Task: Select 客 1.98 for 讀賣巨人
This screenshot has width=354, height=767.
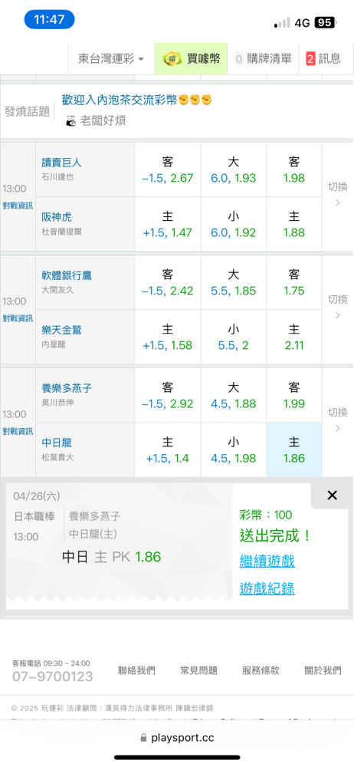Action: [294, 170]
